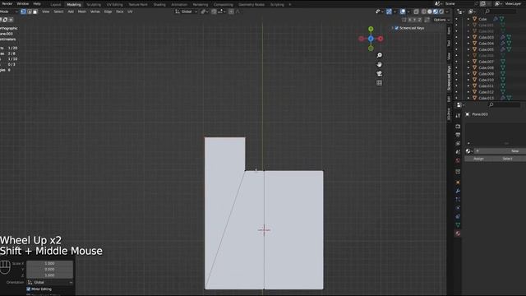Click the New material button
526x296 pixels.
[x=500, y=151]
